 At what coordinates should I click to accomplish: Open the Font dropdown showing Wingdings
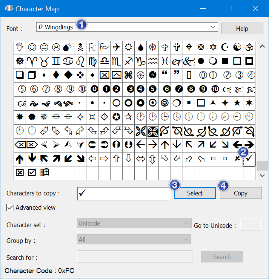[x=127, y=27]
